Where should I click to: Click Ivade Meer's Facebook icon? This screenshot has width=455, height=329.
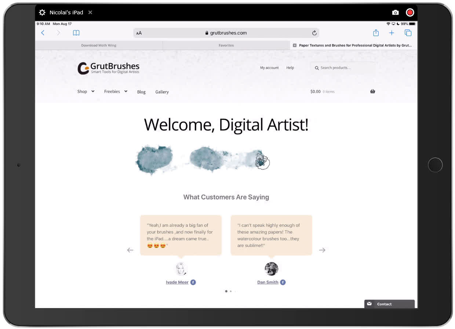coord(193,282)
